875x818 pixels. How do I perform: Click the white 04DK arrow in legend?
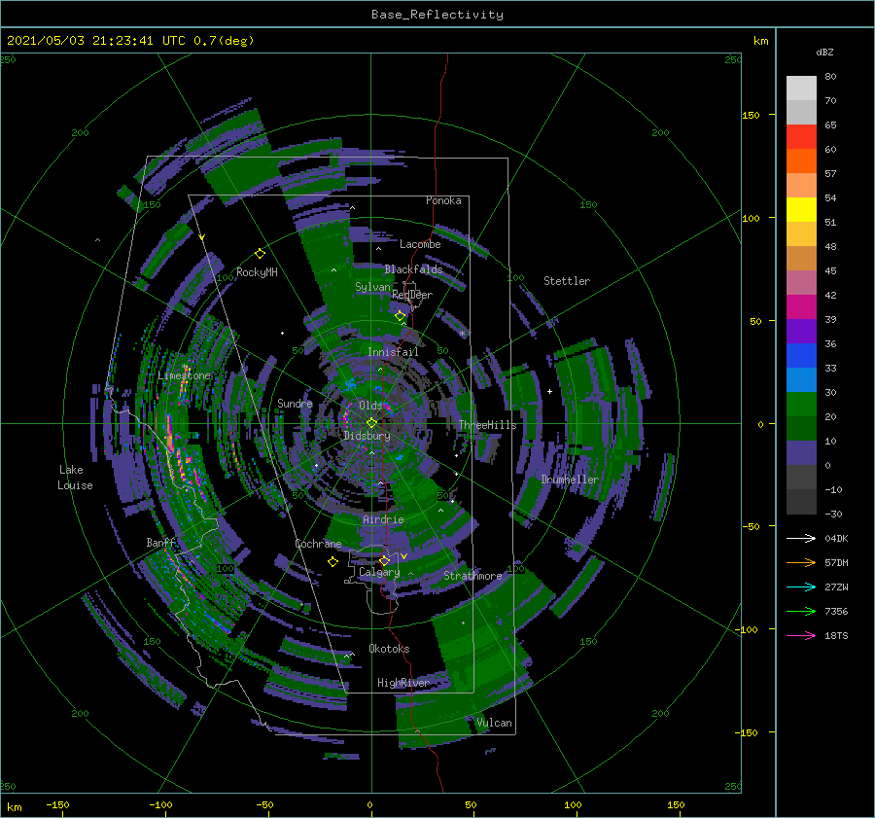tap(801, 538)
